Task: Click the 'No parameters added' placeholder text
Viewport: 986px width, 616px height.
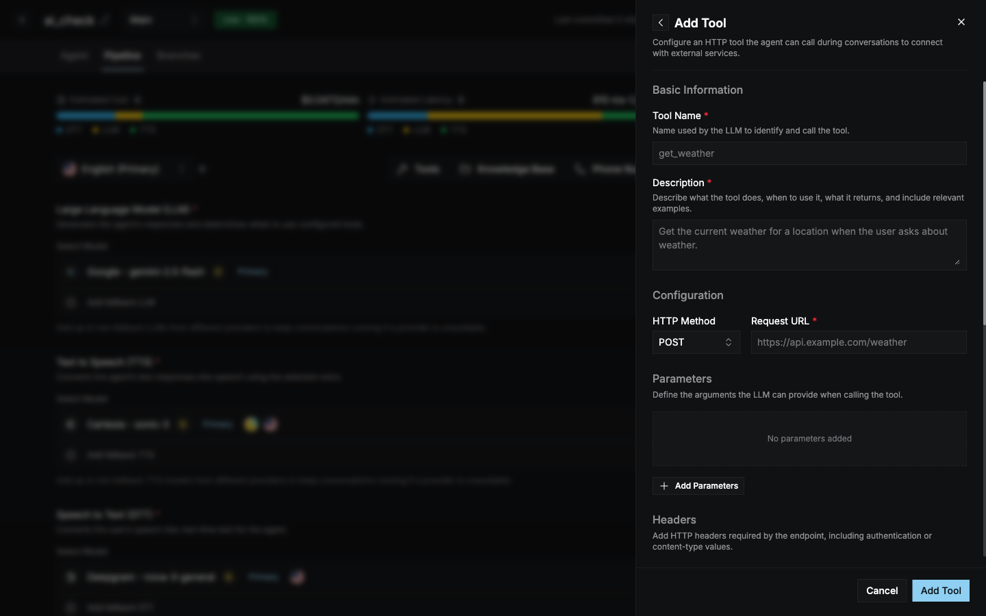Action: [x=809, y=439]
